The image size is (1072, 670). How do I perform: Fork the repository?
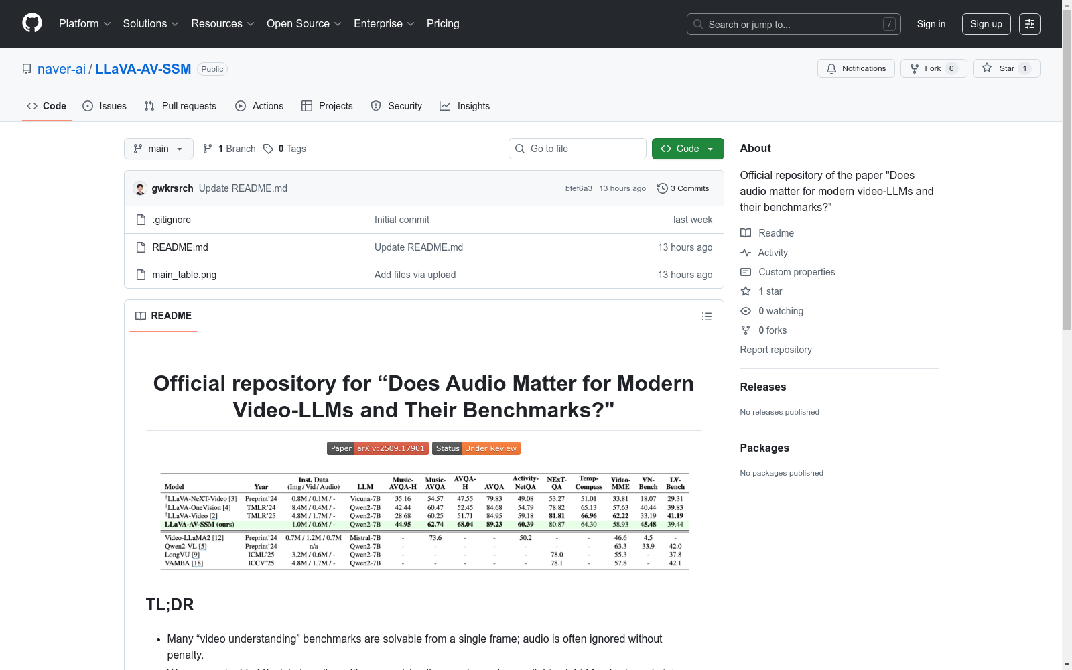point(934,68)
